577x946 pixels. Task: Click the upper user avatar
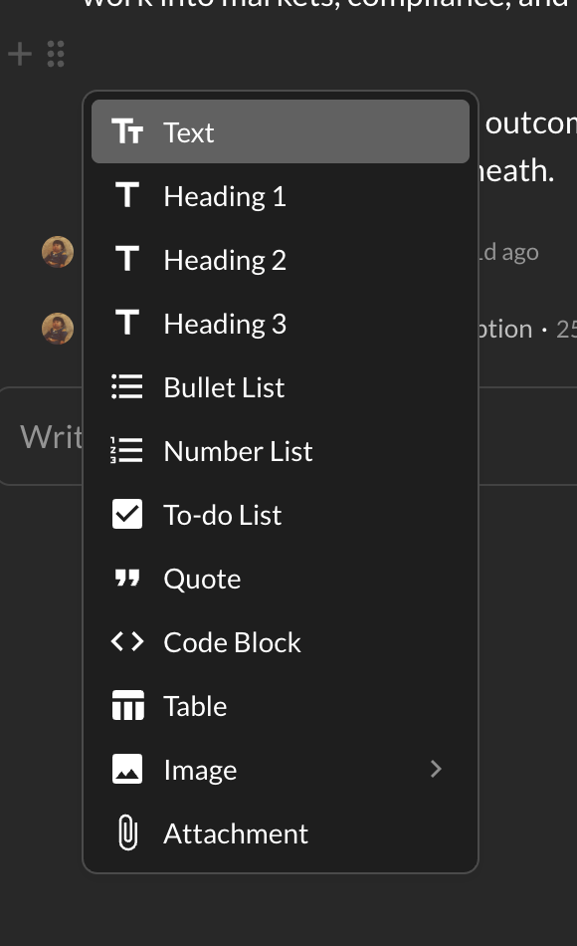point(58,252)
